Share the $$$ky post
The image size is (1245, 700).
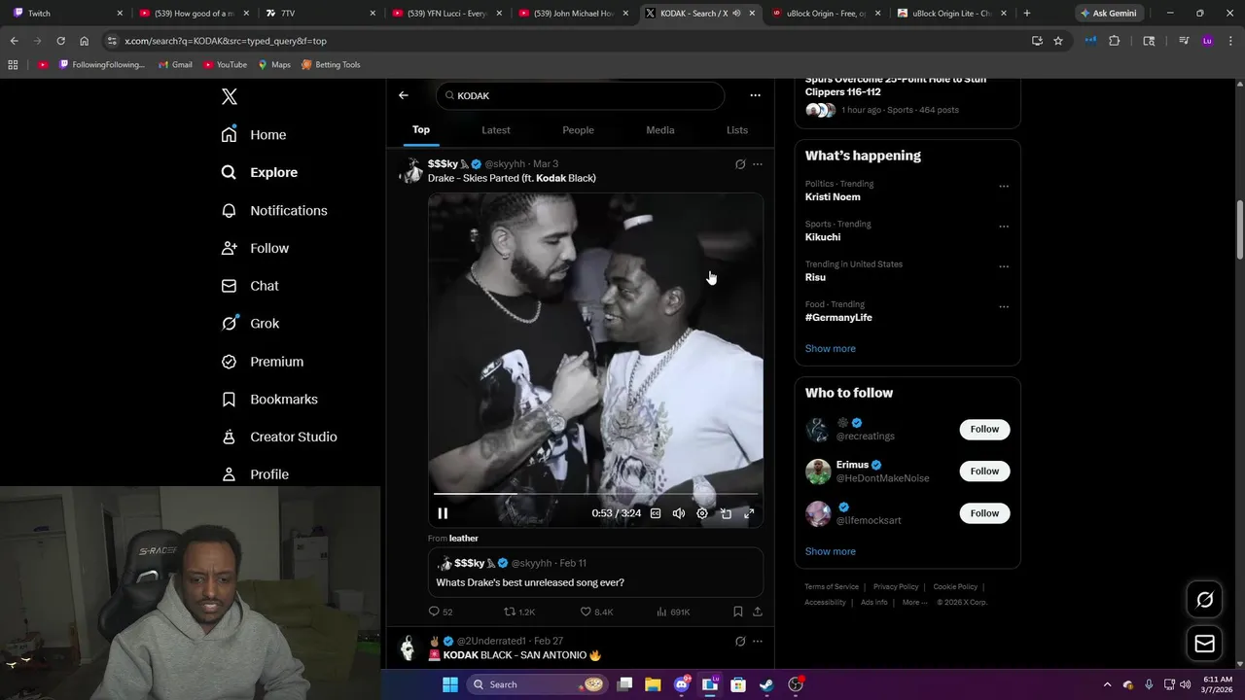tap(757, 612)
